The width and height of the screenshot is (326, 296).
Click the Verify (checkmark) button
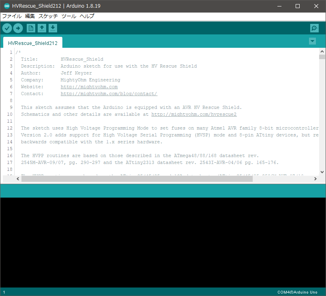(7, 28)
